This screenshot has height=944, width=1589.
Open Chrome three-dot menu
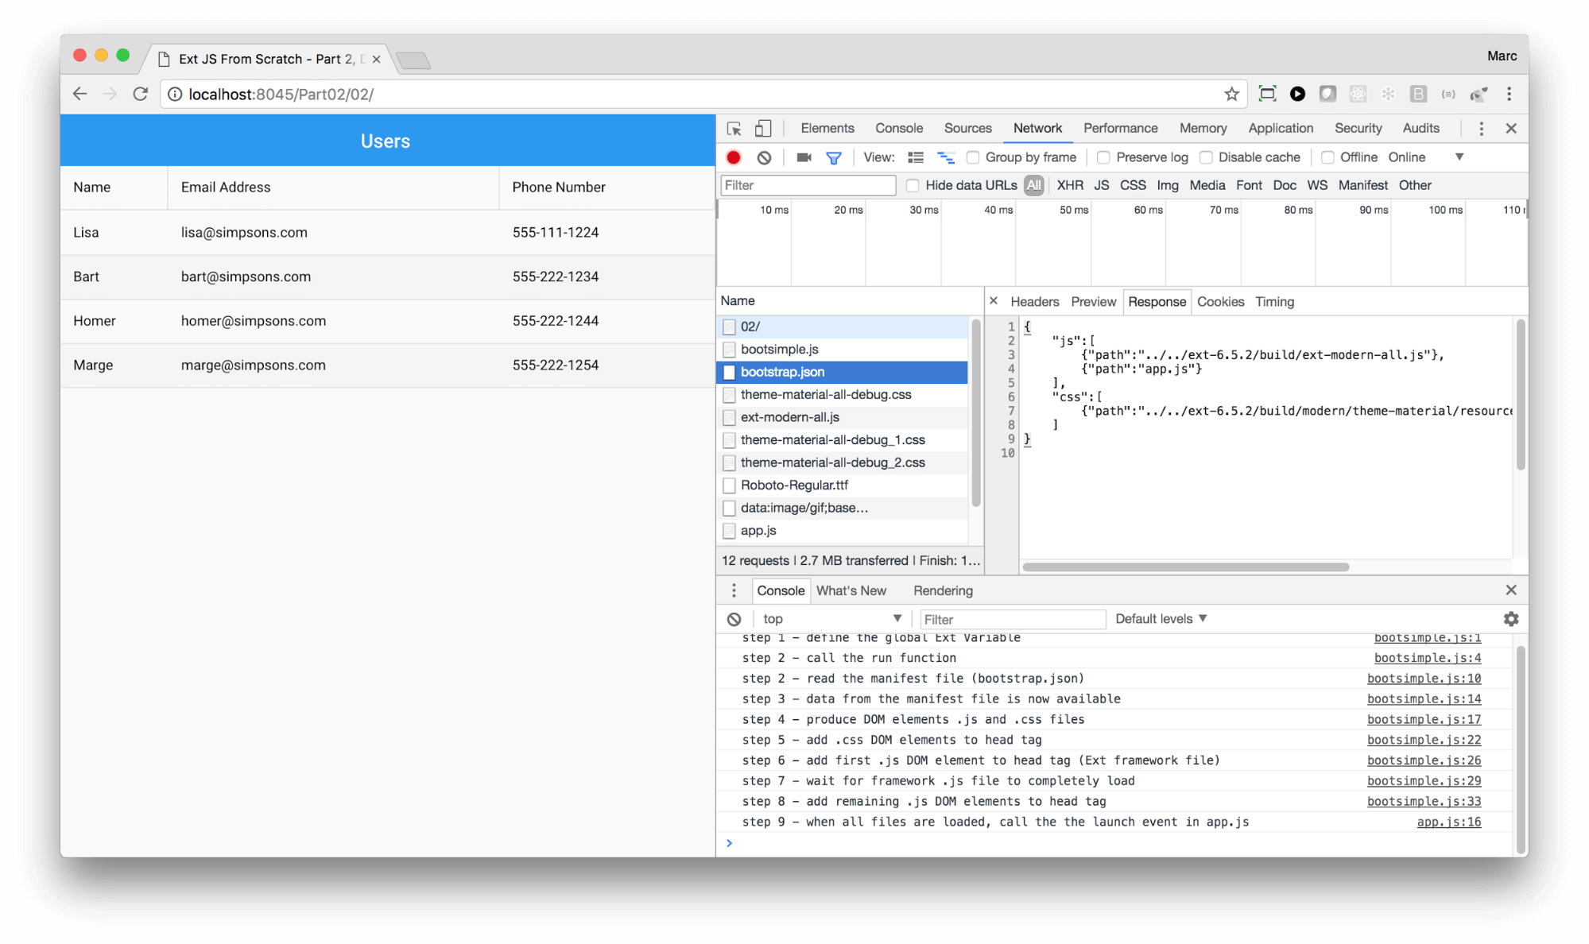point(1509,94)
